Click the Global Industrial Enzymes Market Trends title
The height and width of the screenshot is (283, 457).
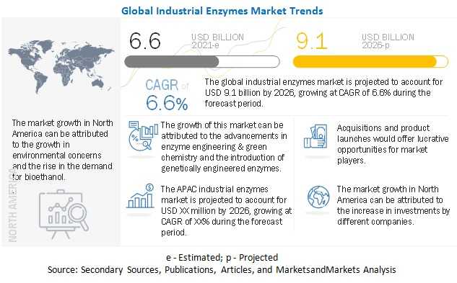222,11
